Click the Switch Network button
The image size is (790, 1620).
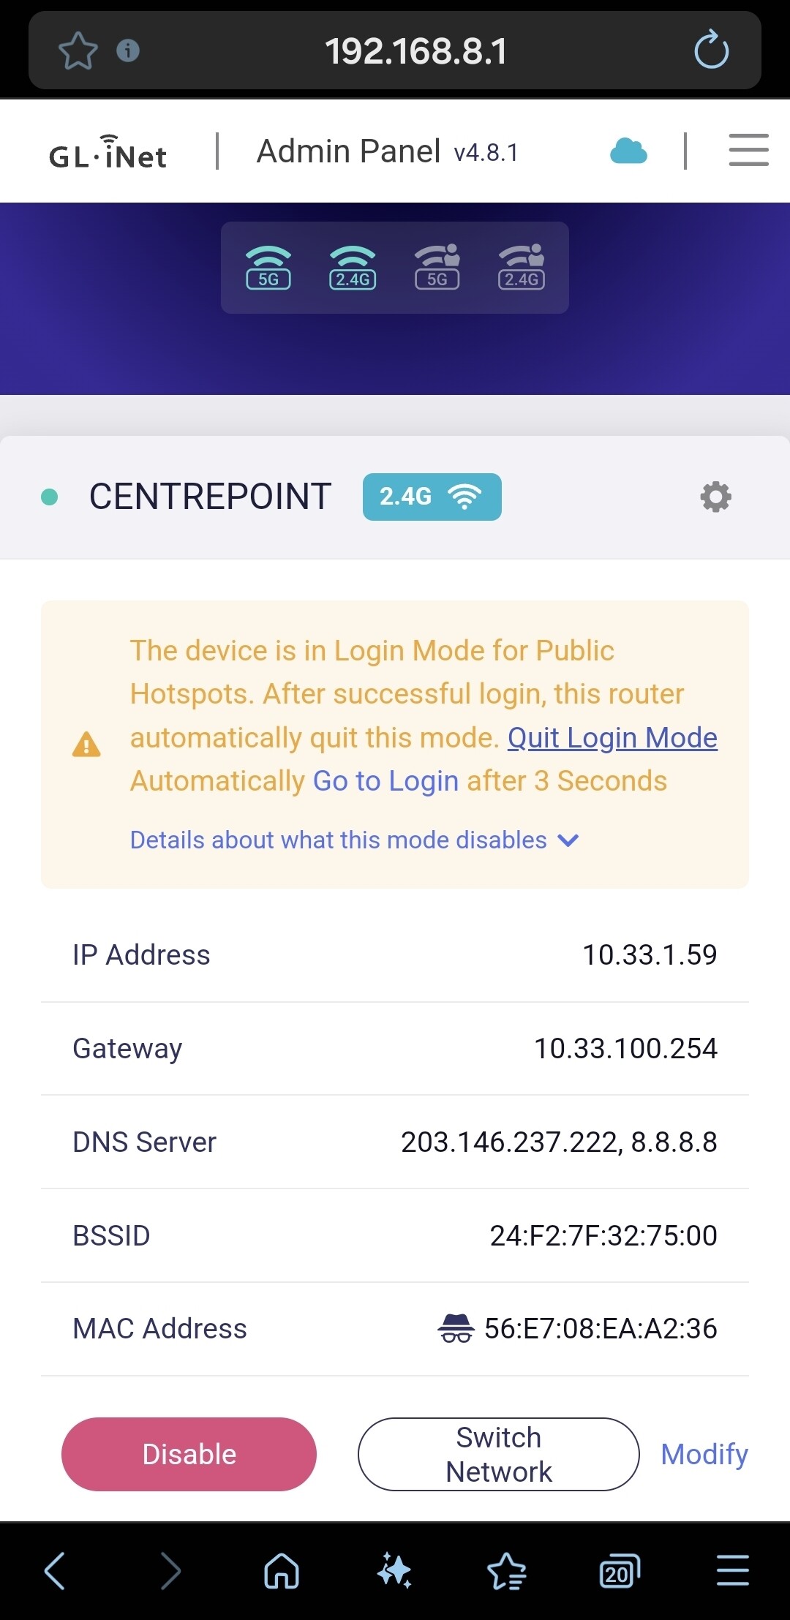(x=498, y=1454)
